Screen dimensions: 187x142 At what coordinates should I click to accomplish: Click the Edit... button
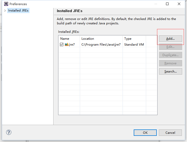click(x=170, y=47)
